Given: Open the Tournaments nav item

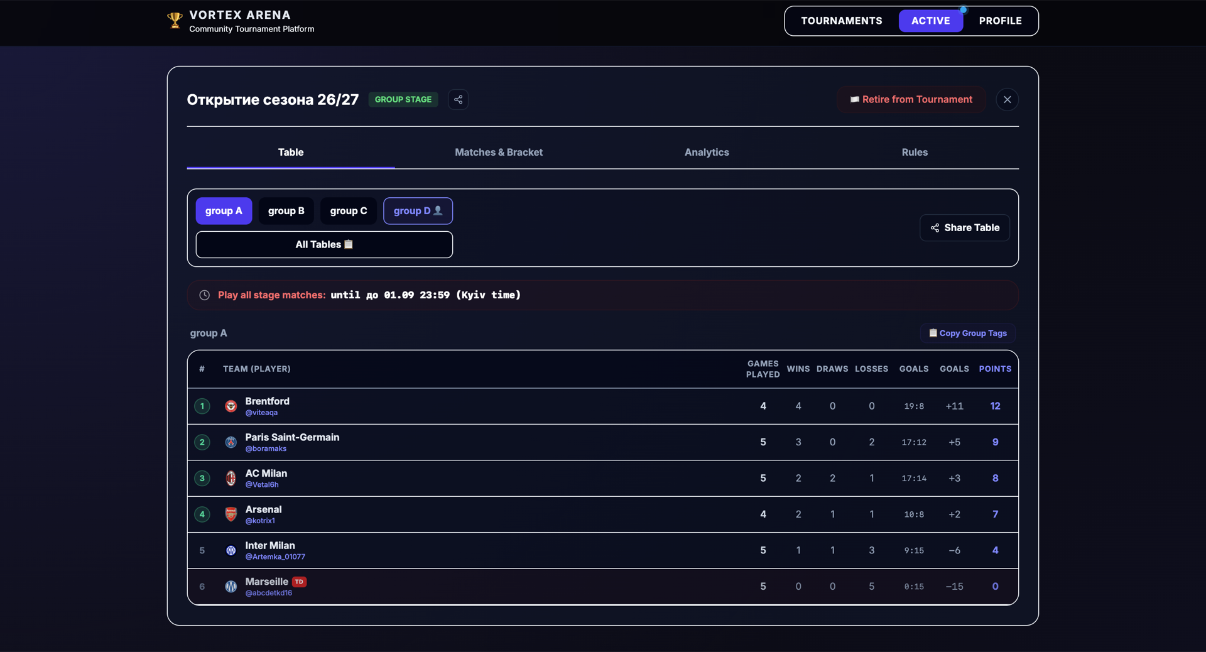Looking at the screenshot, I should coord(842,21).
